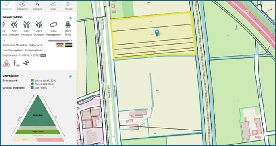Open the Kenmerken tab
This screenshot has width=276, height=146.
pos(7,6)
